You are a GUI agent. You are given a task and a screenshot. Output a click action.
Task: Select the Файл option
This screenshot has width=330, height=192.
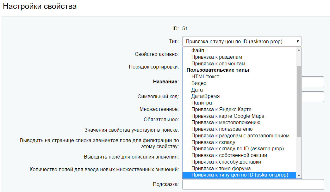(x=198, y=51)
